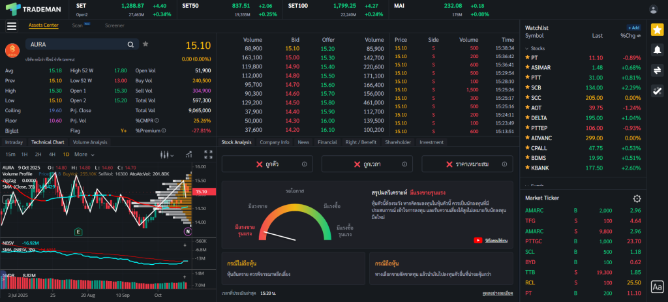
Task: Open the More timeframes dropdown
Action: click(x=84, y=154)
